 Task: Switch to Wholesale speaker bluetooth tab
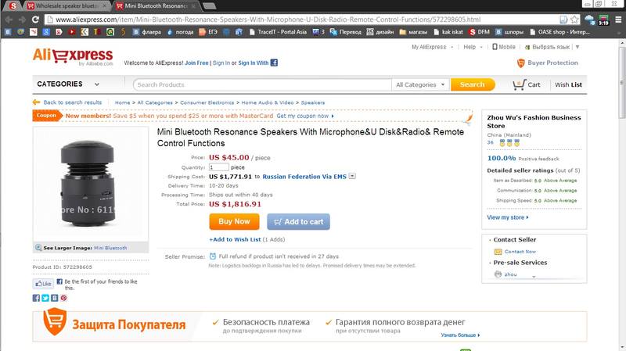(x=67, y=6)
